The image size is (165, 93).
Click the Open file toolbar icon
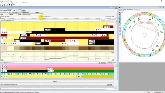(x=1, y=5)
